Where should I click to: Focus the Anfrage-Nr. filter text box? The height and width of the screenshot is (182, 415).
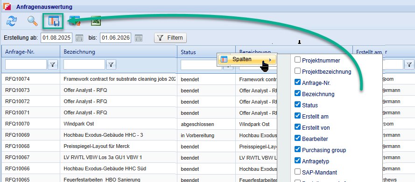tap(26, 64)
